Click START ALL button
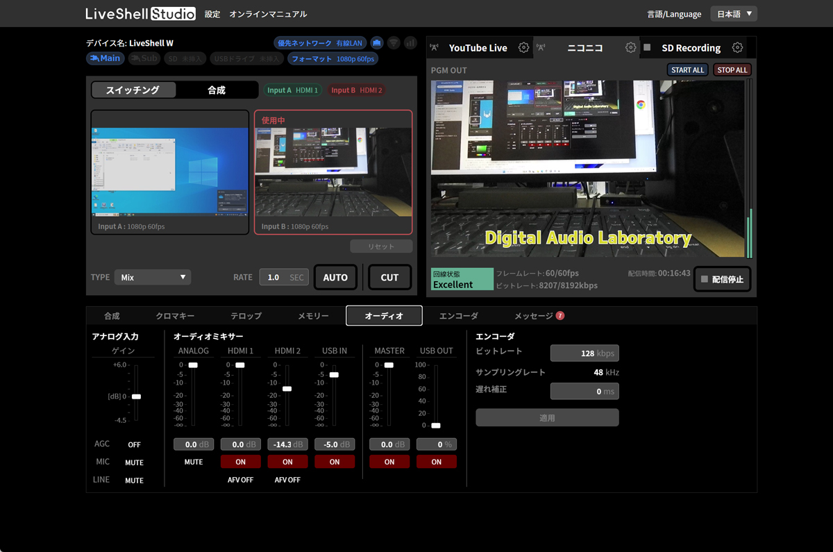The height and width of the screenshot is (552, 833). (x=688, y=70)
